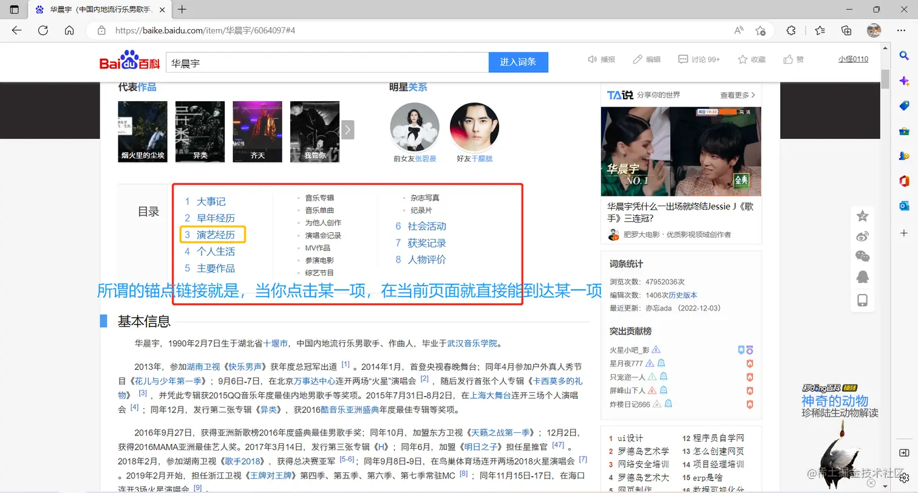Go to 杂志写真 sub-section

[x=425, y=198]
